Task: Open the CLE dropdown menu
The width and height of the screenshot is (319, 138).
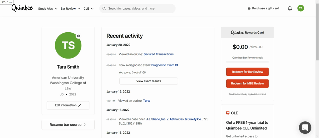Action: coord(88,9)
